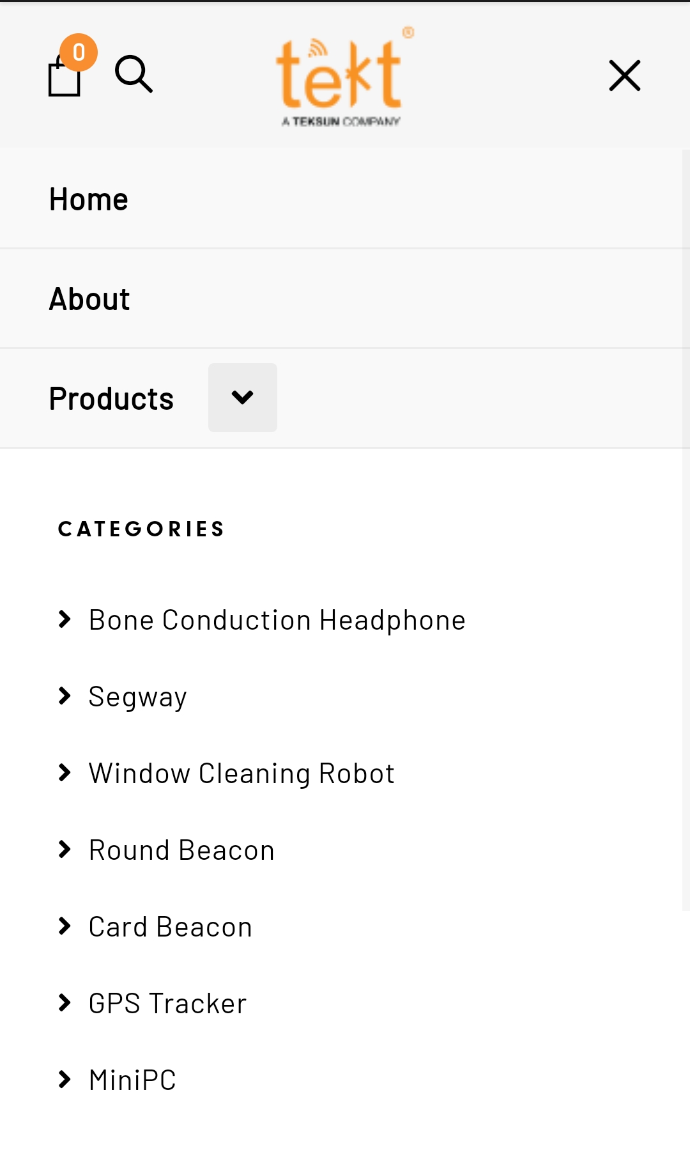Click the arrow icon next to Segway

pyautogui.click(x=65, y=696)
